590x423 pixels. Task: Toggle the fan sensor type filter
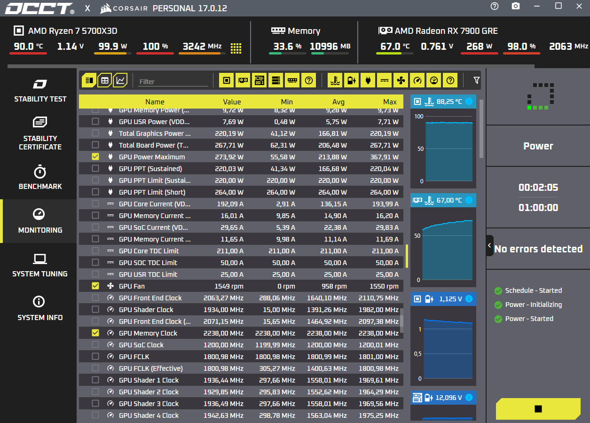(x=401, y=80)
